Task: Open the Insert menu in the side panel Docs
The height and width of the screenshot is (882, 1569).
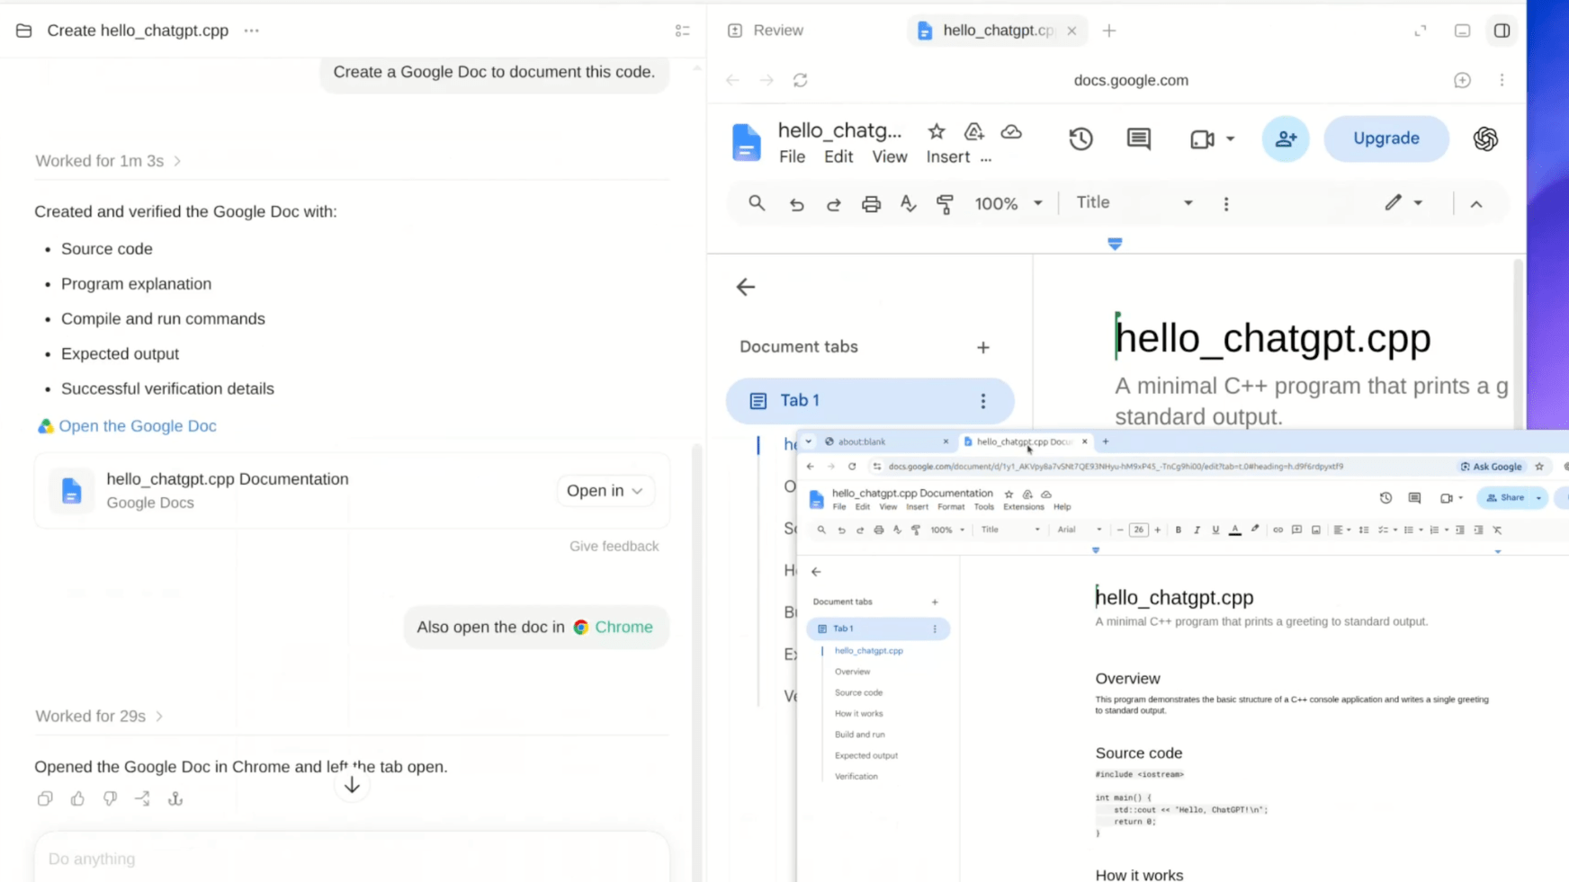Action: point(948,156)
